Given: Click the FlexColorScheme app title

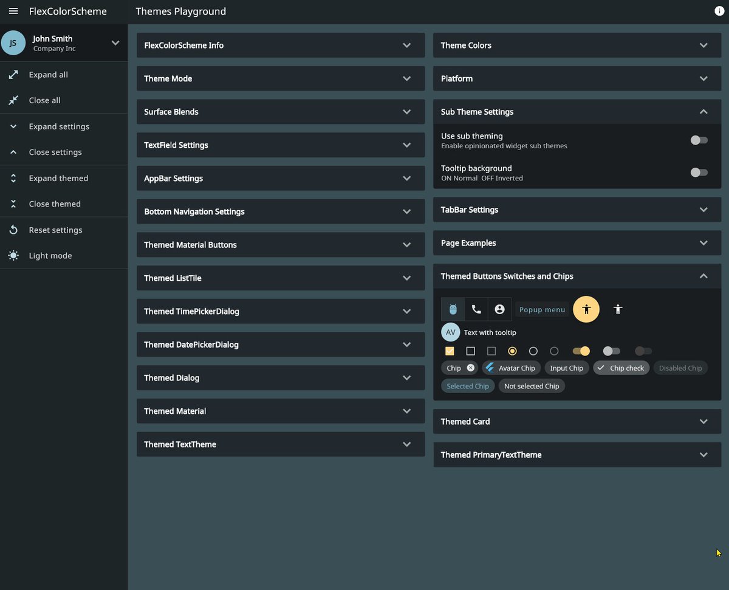Looking at the screenshot, I should click(68, 12).
